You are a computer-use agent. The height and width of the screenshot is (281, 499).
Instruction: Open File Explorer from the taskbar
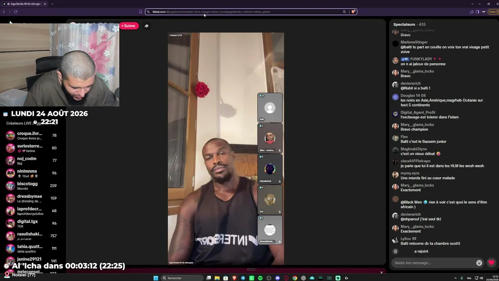tap(218, 278)
